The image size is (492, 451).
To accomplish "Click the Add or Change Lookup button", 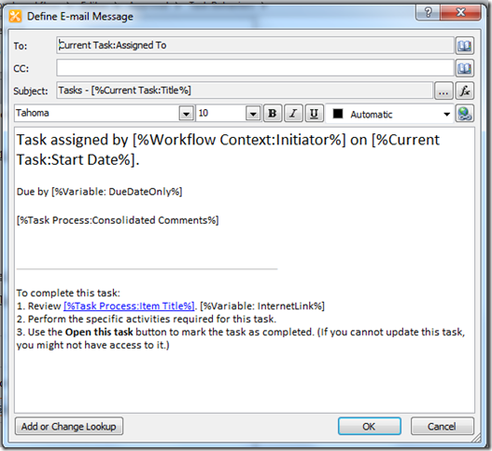I will pos(69,426).
